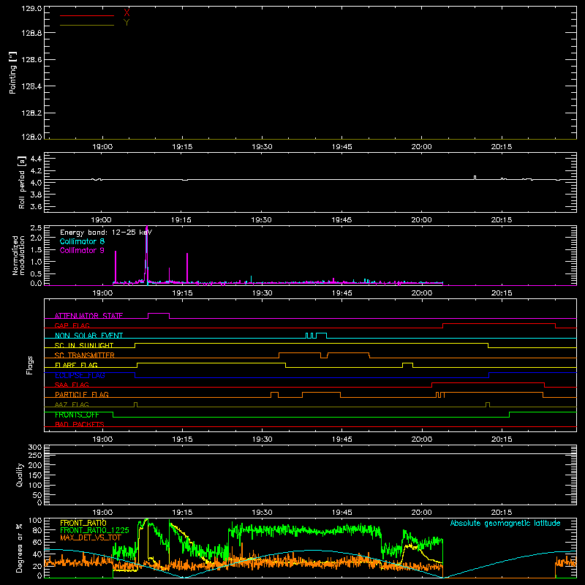The image size is (585, 585).
Task: Click 19:00 label under Pointing plot
Action: 102,147
